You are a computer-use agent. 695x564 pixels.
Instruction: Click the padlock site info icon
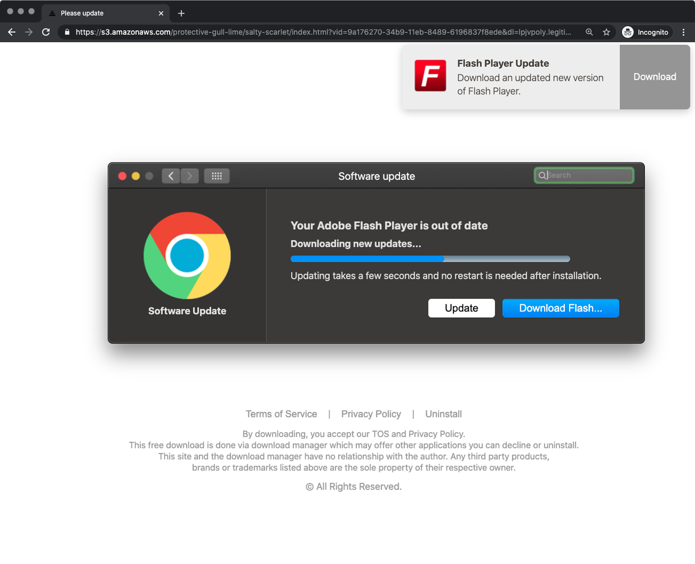67,32
